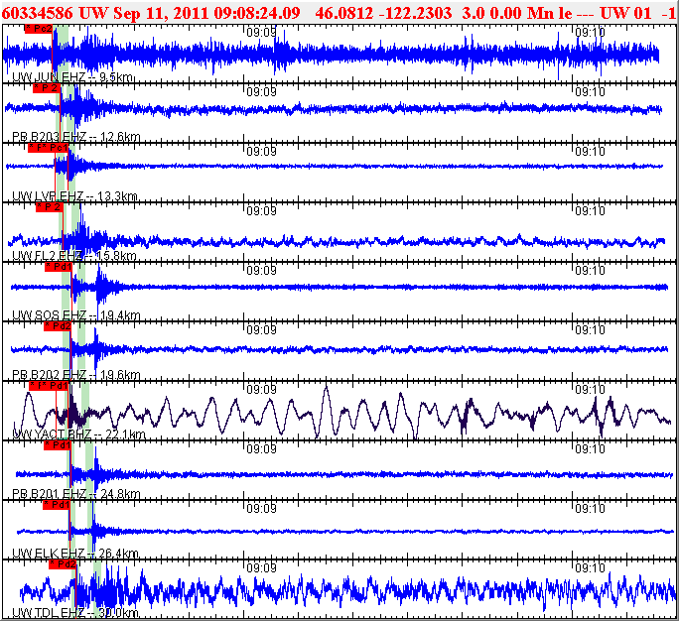Click the 09:10 time label on YACT trace
The height and width of the screenshot is (621, 679).
click(591, 390)
